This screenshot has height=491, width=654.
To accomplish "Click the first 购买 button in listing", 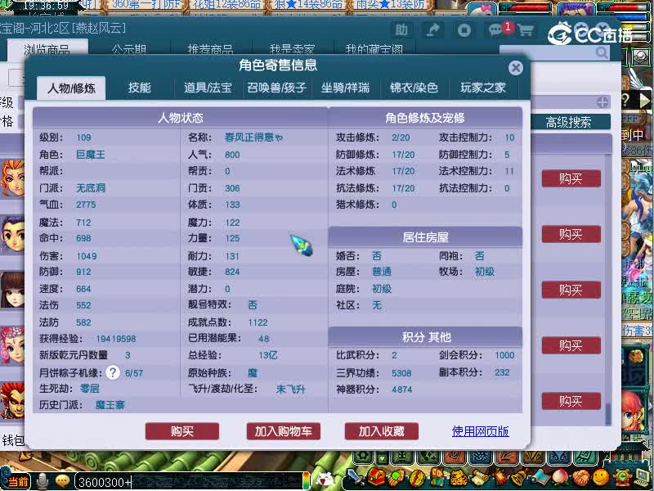I will click(x=571, y=178).
